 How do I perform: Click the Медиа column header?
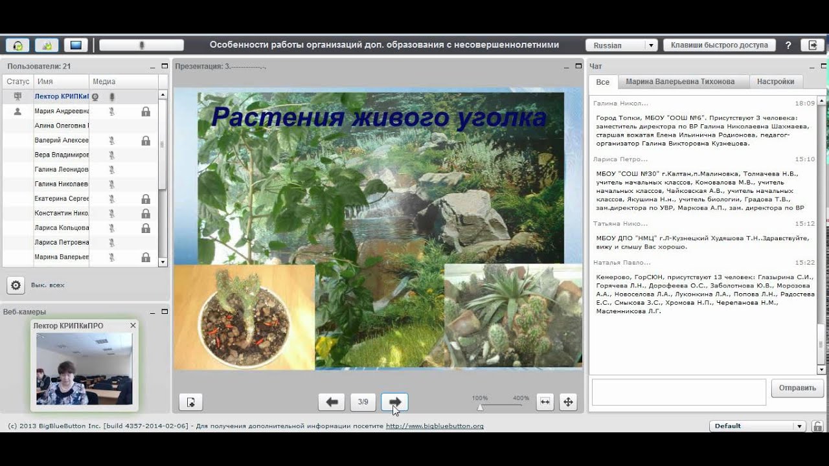pos(123,82)
